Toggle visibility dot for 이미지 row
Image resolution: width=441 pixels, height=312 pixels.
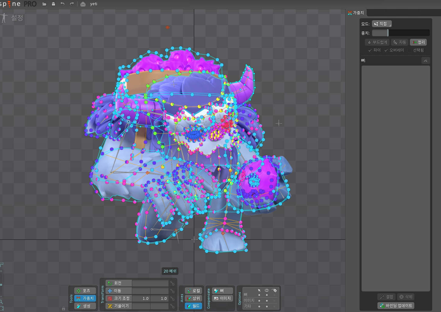click(267, 300)
